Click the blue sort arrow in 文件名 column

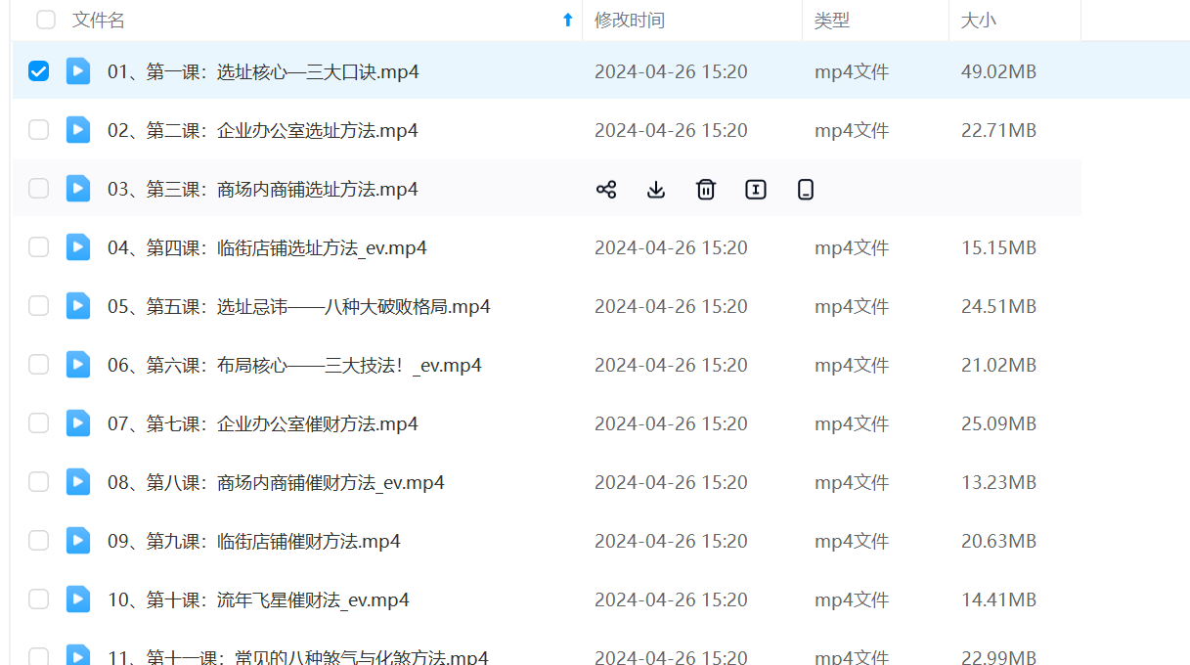click(x=567, y=20)
